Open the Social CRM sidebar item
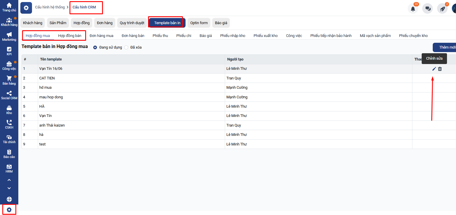The width and height of the screenshot is (456, 215). tap(9, 95)
